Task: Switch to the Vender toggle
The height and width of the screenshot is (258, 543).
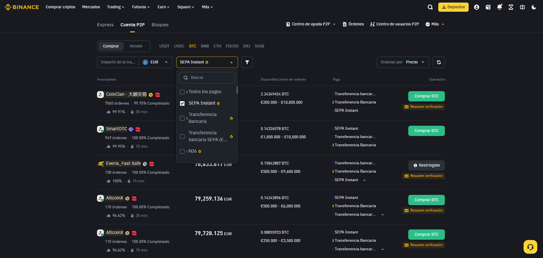Action: pos(136,46)
